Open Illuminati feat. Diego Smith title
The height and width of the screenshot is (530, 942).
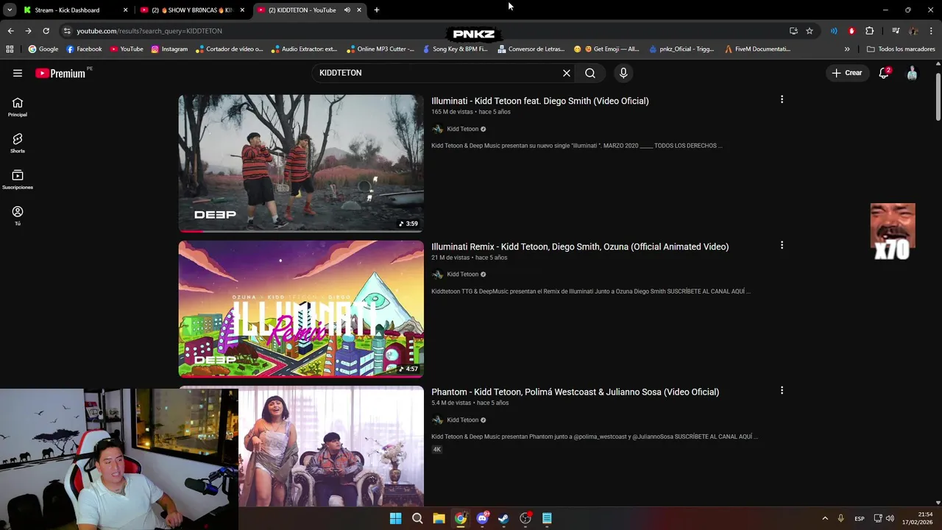coord(539,101)
